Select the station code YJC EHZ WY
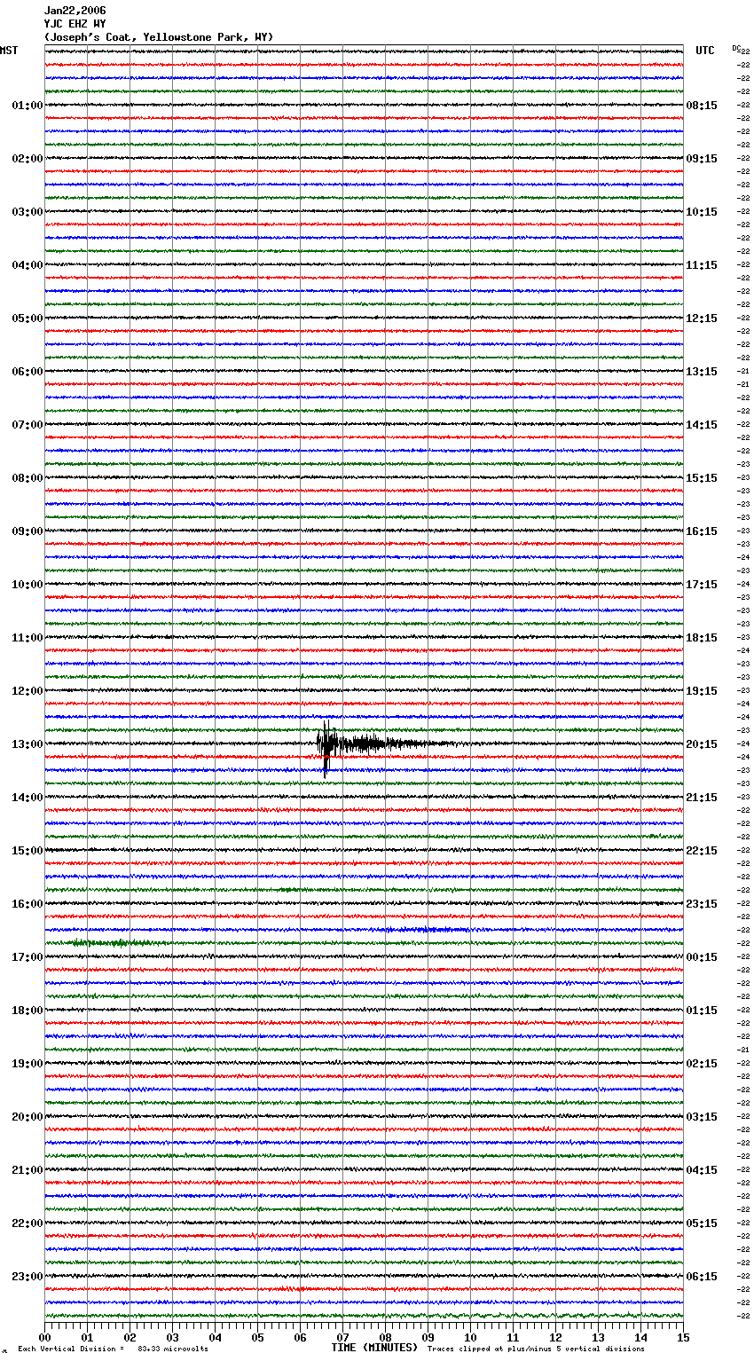This screenshot has width=754, height=1361. tap(75, 24)
